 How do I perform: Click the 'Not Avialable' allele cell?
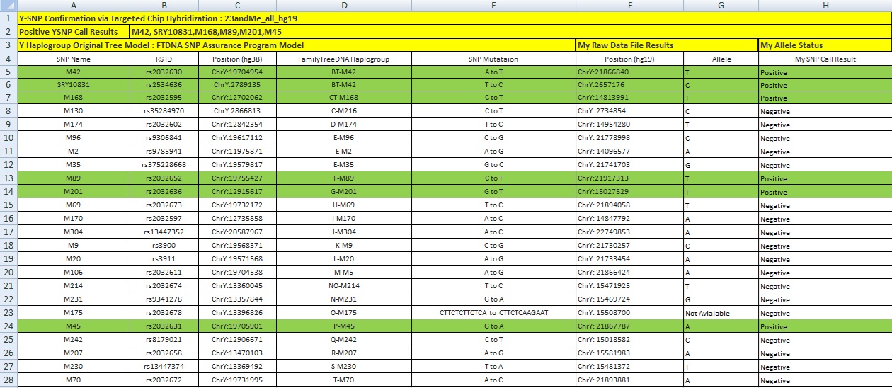tap(721, 312)
